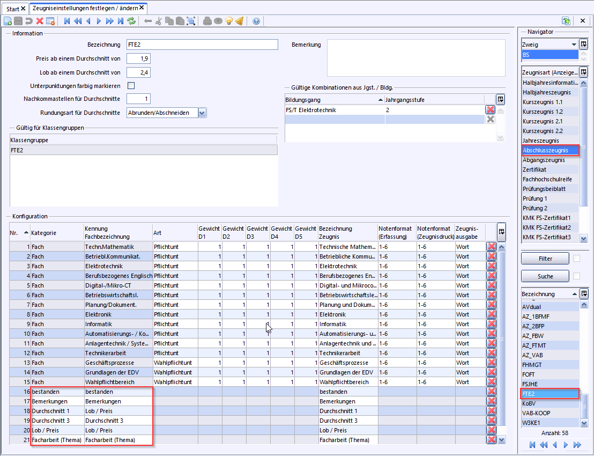Tick the checkbox next to Suche button
Viewport: 594px width, 456px height.
click(x=576, y=276)
